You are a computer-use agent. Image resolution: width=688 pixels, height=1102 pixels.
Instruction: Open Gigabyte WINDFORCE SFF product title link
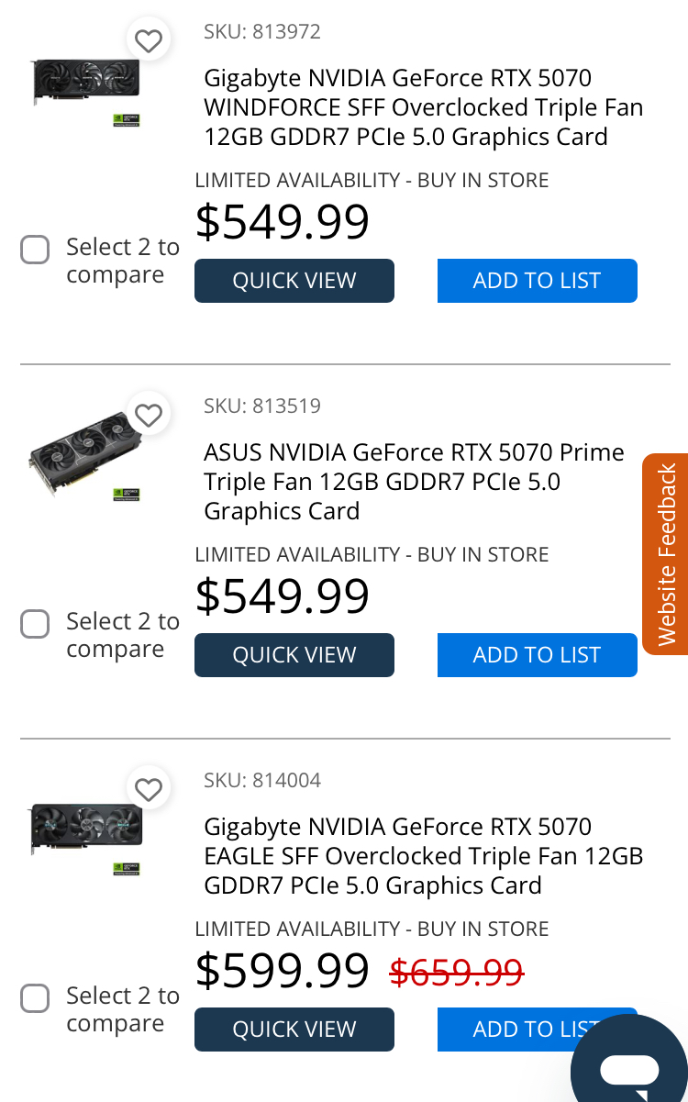pos(423,107)
